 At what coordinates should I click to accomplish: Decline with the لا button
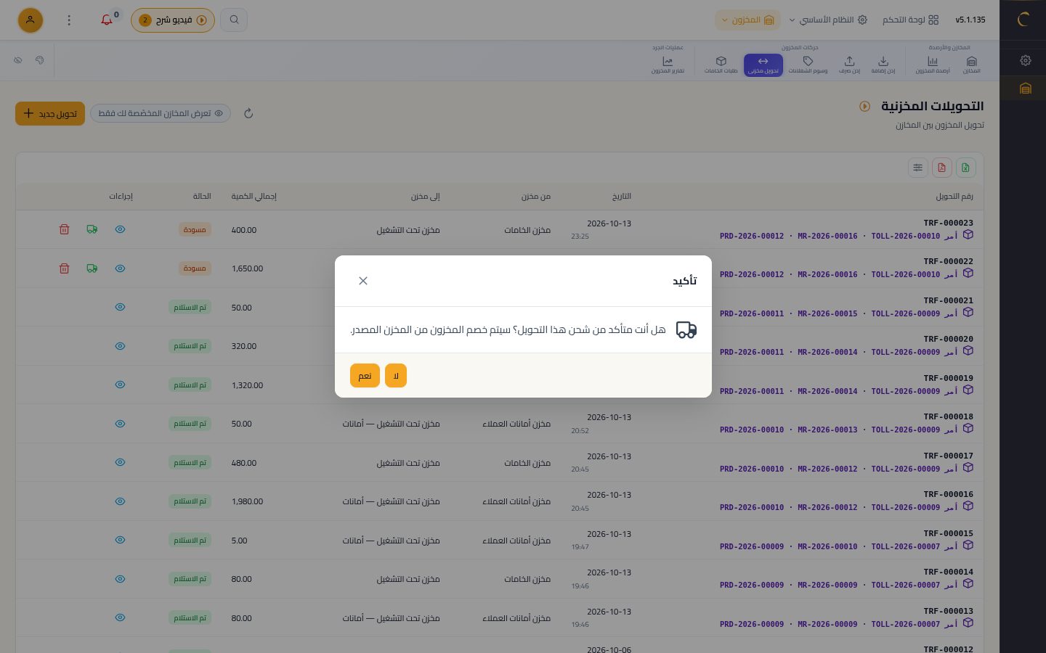click(x=396, y=376)
